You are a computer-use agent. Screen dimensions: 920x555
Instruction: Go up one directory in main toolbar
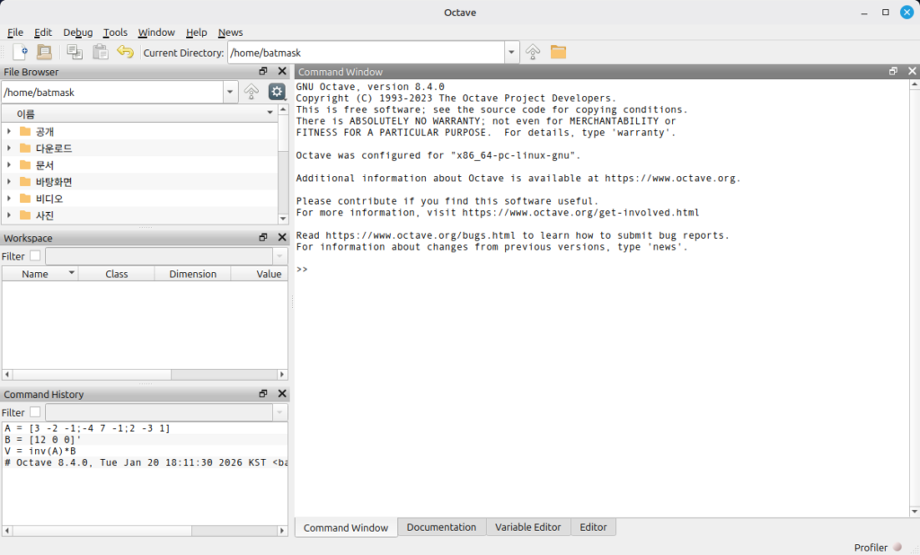pos(533,52)
